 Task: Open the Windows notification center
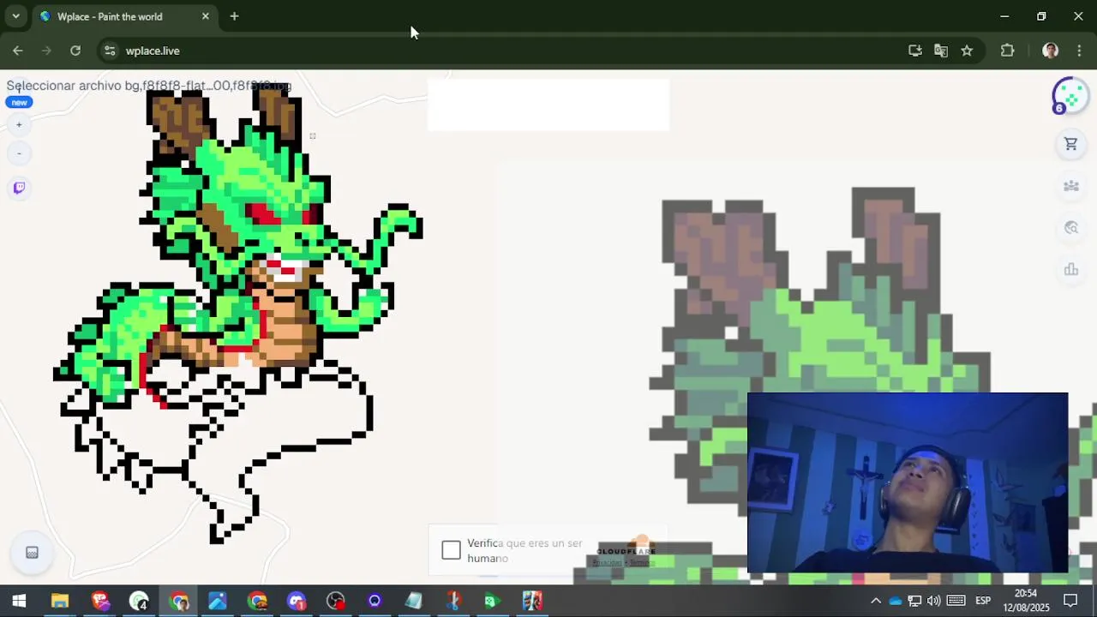1070,601
